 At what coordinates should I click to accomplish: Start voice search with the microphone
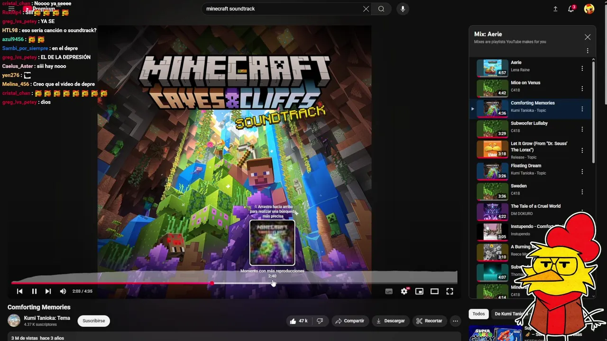(403, 9)
